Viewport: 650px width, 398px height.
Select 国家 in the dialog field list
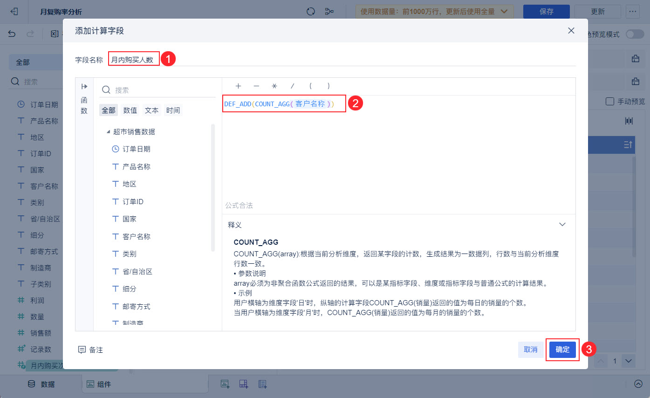point(129,219)
